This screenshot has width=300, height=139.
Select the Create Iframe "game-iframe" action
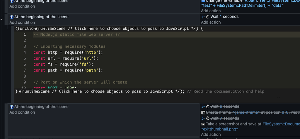pyautogui.click(x=253, y=112)
